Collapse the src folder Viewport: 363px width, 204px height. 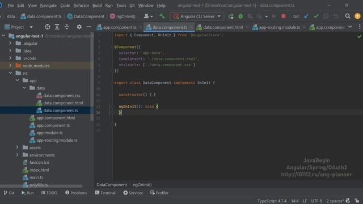click(x=10, y=73)
